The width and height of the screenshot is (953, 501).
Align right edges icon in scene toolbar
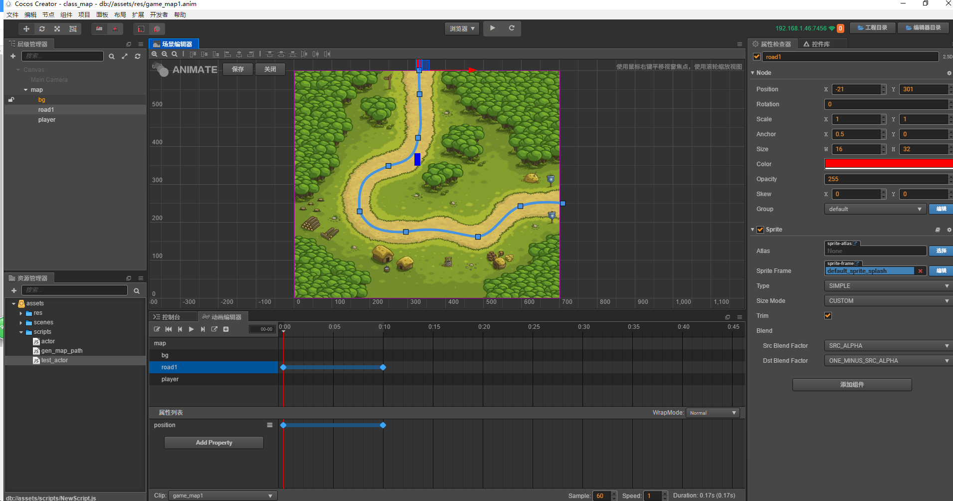click(251, 54)
